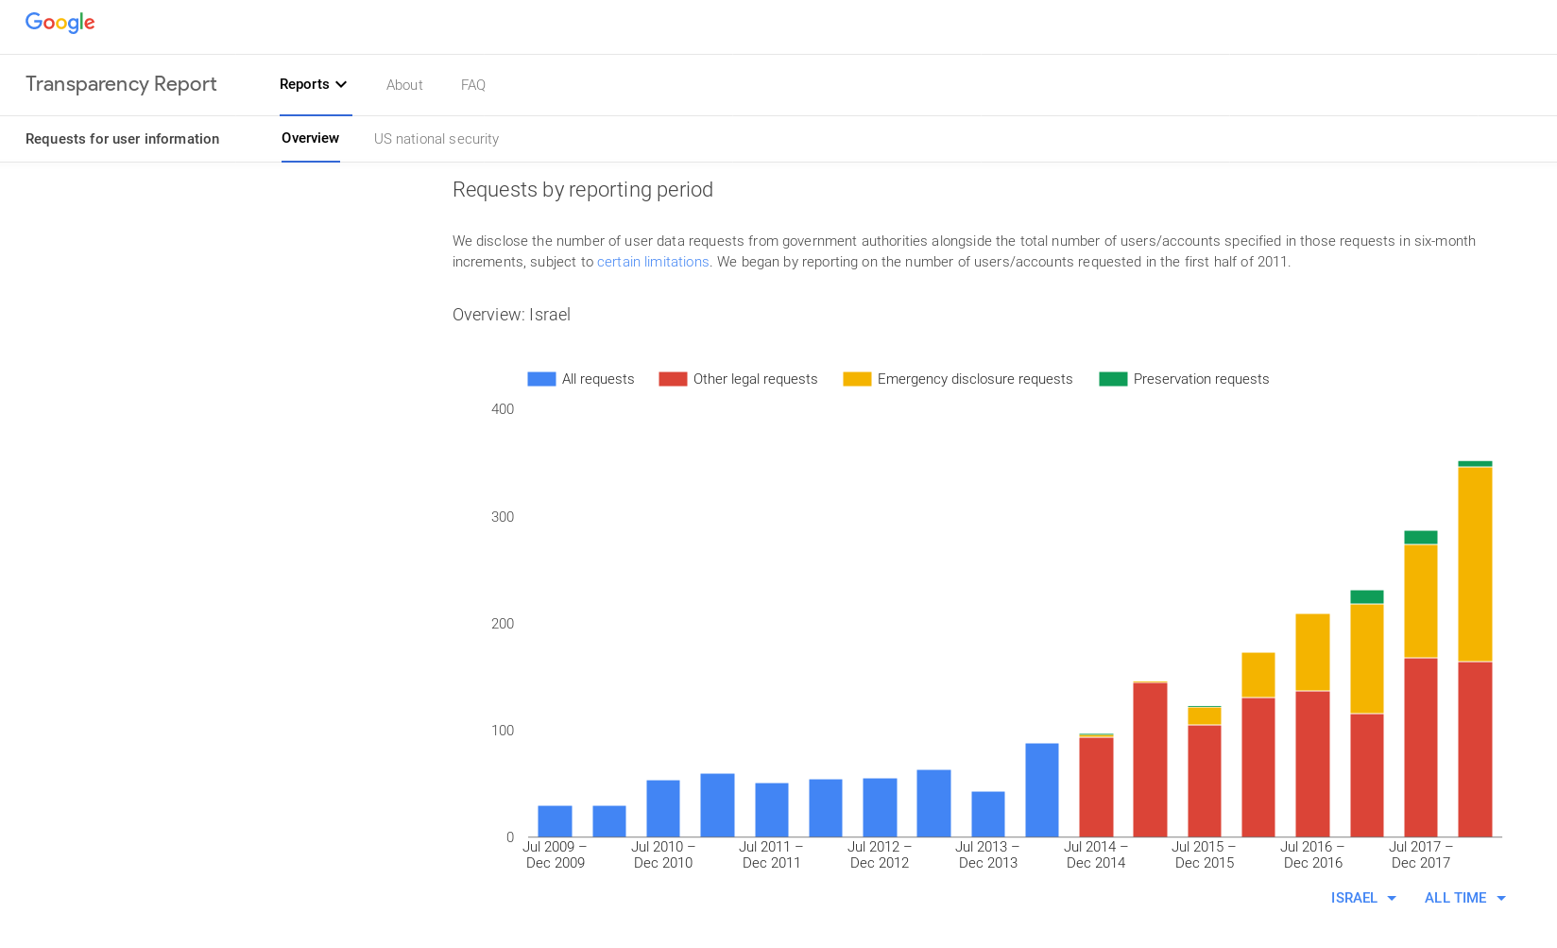Open the certain limitations link
This screenshot has height=948, width=1557.
[x=653, y=262]
